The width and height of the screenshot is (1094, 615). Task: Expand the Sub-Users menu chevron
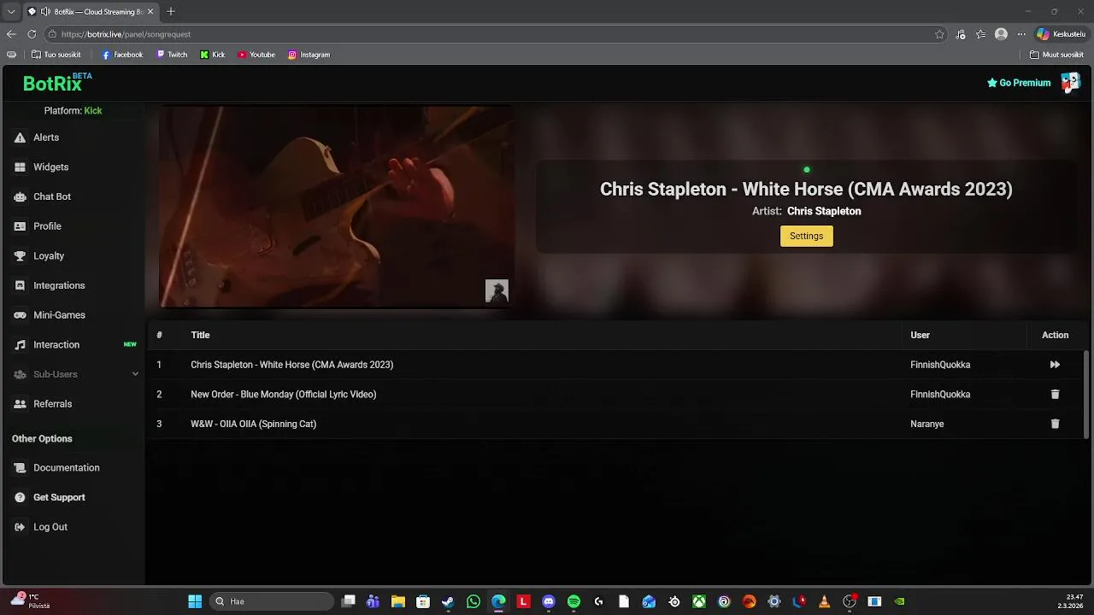pyautogui.click(x=135, y=374)
